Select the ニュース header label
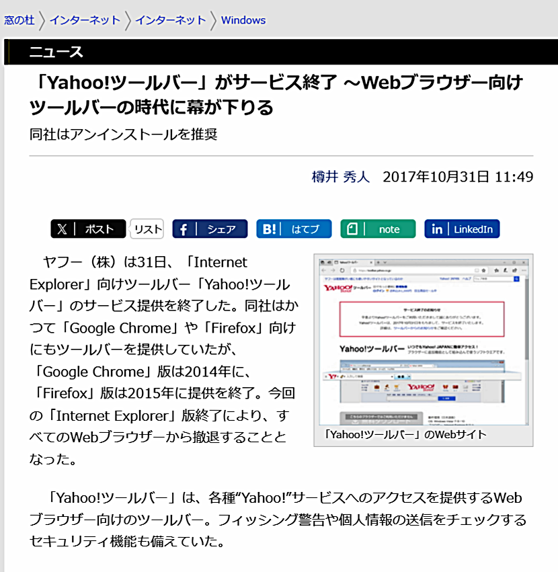The image size is (558, 572). pyautogui.click(x=56, y=52)
